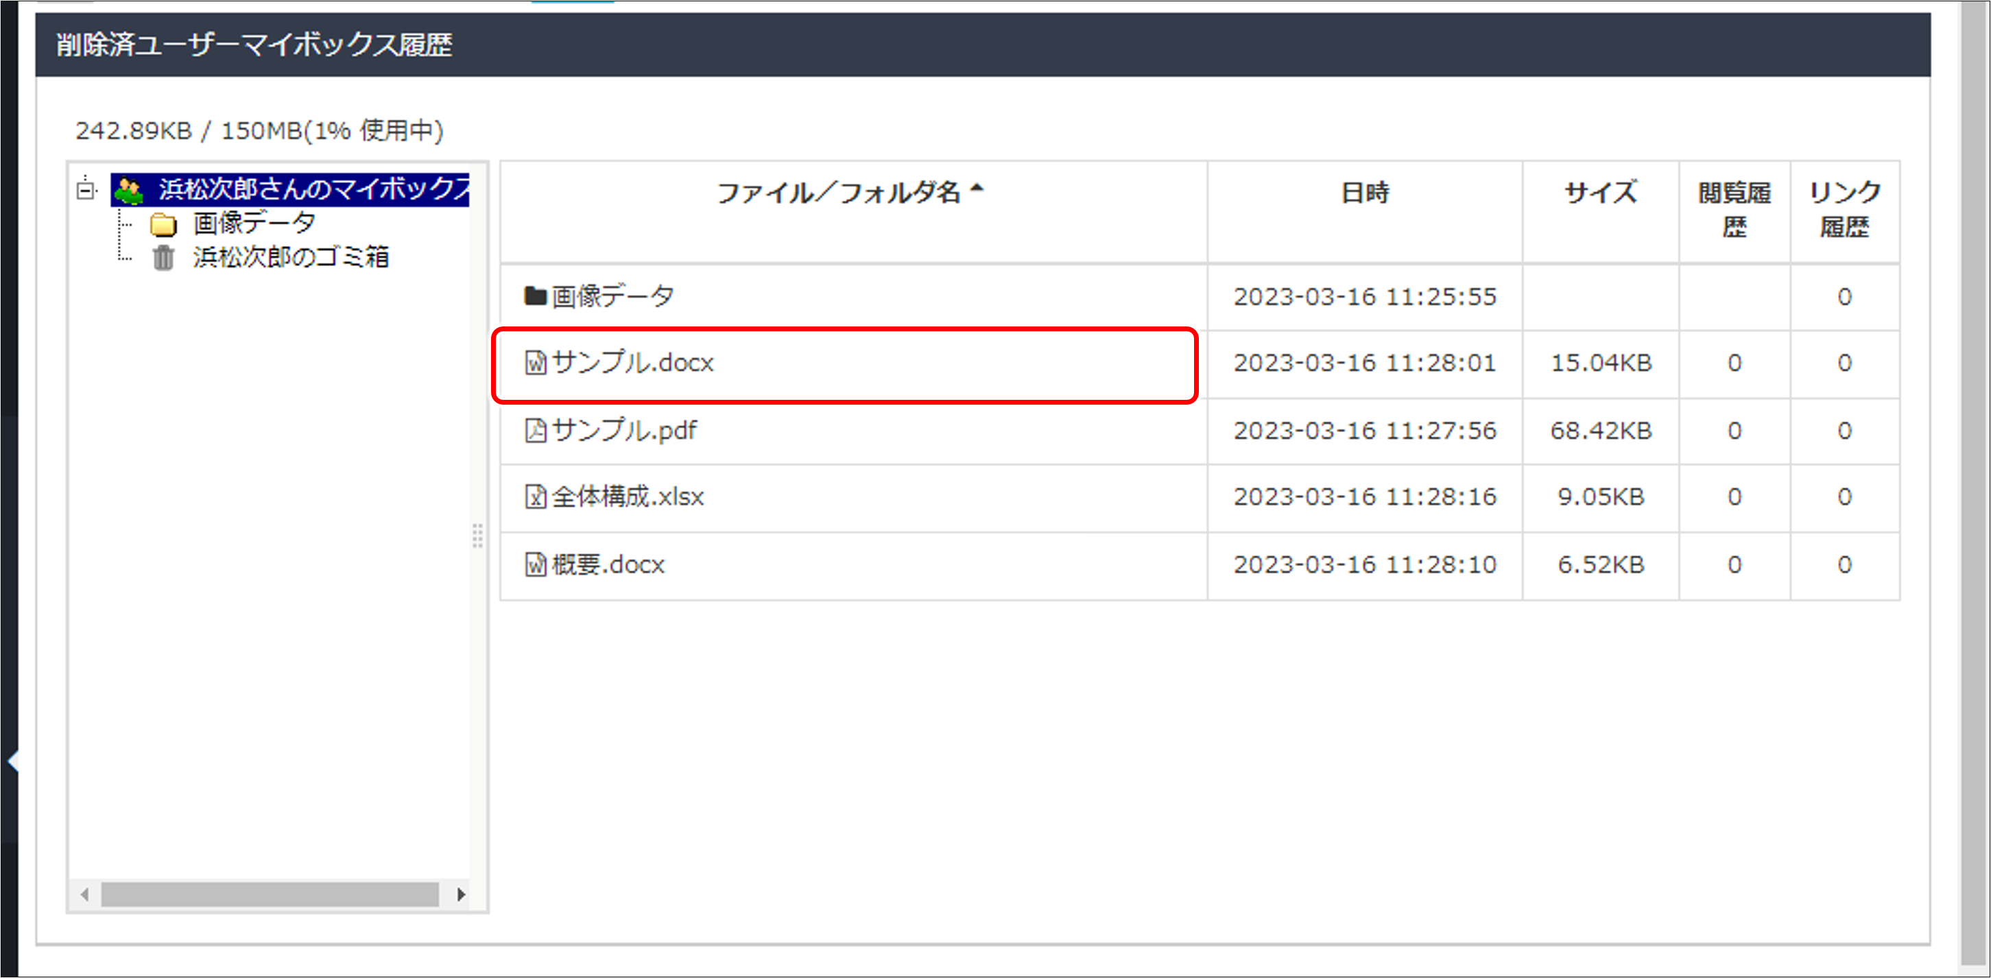This screenshot has width=1991, height=978.
Task: Click the page vertical scrollbar on right
Action: point(1975,484)
